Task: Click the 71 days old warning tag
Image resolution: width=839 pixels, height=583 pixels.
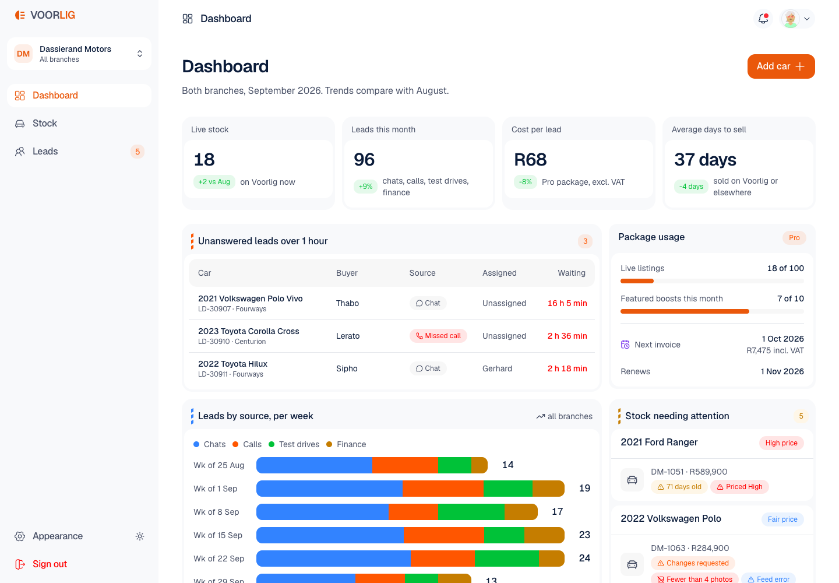Action: pyautogui.click(x=679, y=487)
